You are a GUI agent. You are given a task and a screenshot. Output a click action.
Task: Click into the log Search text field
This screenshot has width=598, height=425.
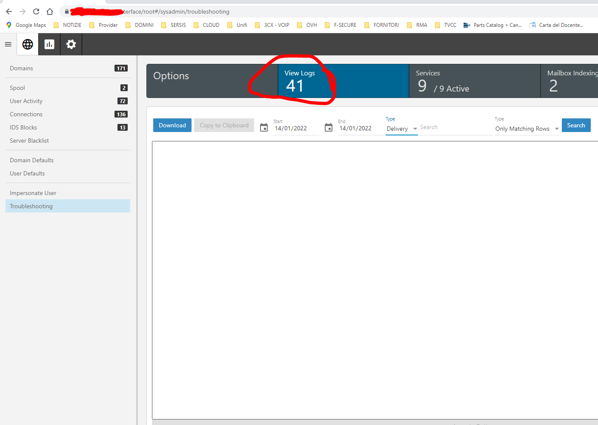pyautogui.click(x=455, y=127)
